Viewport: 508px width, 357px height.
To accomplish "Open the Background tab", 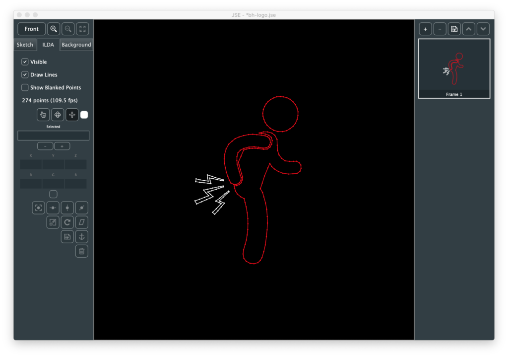I will pos(76,45).
